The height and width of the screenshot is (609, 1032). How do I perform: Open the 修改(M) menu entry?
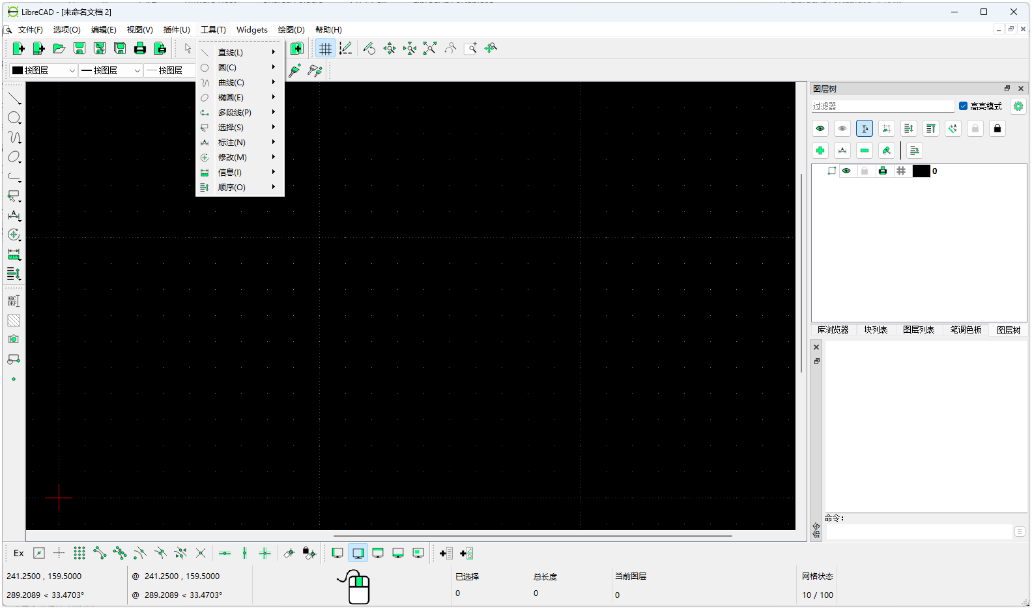click(x=240, y=157)
